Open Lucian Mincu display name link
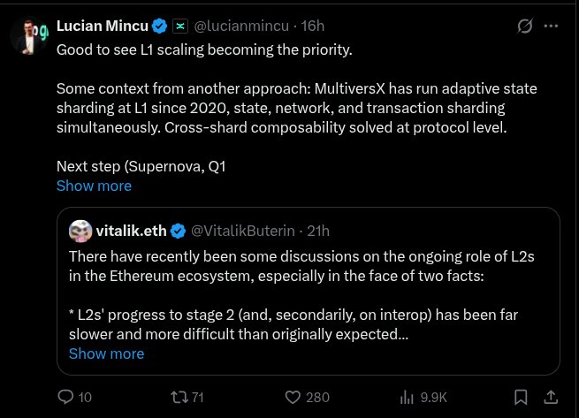Viewport: 579px width, 418px height. click(102, 27)
